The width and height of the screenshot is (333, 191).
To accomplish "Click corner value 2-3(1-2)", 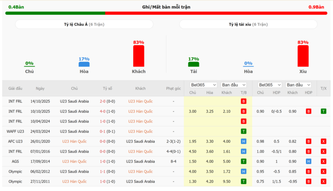I will (x=174, y=141).
